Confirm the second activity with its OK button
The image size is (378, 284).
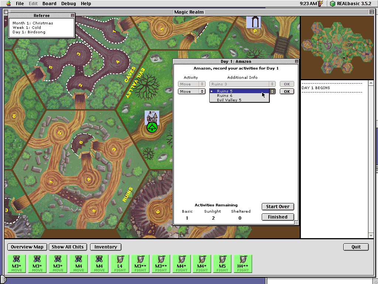pos(287,91)
